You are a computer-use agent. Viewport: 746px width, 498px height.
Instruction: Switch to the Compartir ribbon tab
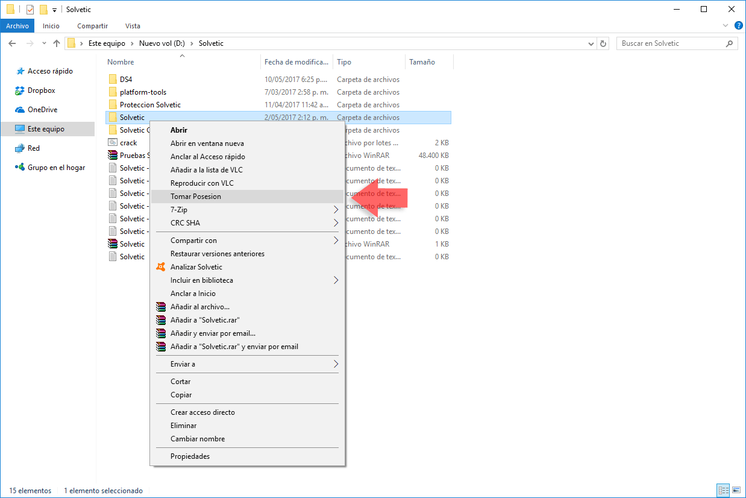coord(92,26)
